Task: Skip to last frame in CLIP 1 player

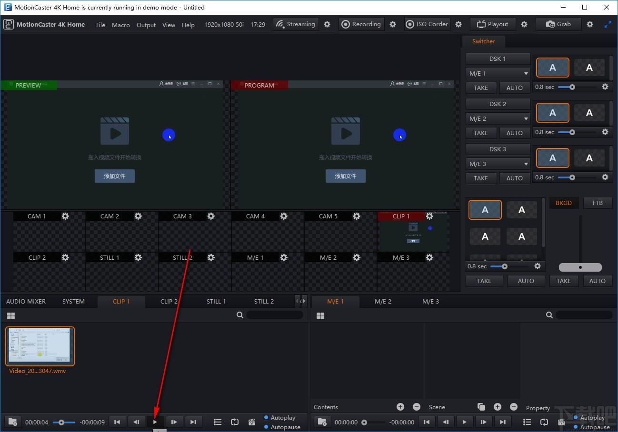Action: pos(193,422)
